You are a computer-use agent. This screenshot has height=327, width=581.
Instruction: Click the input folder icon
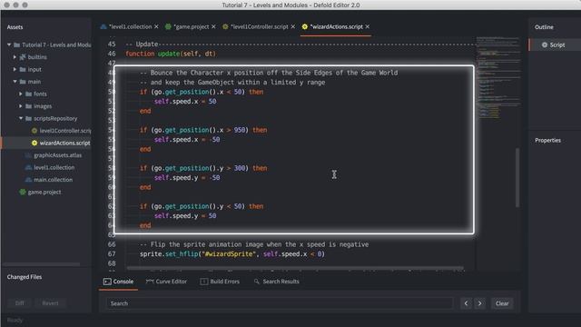click(23, 69)
